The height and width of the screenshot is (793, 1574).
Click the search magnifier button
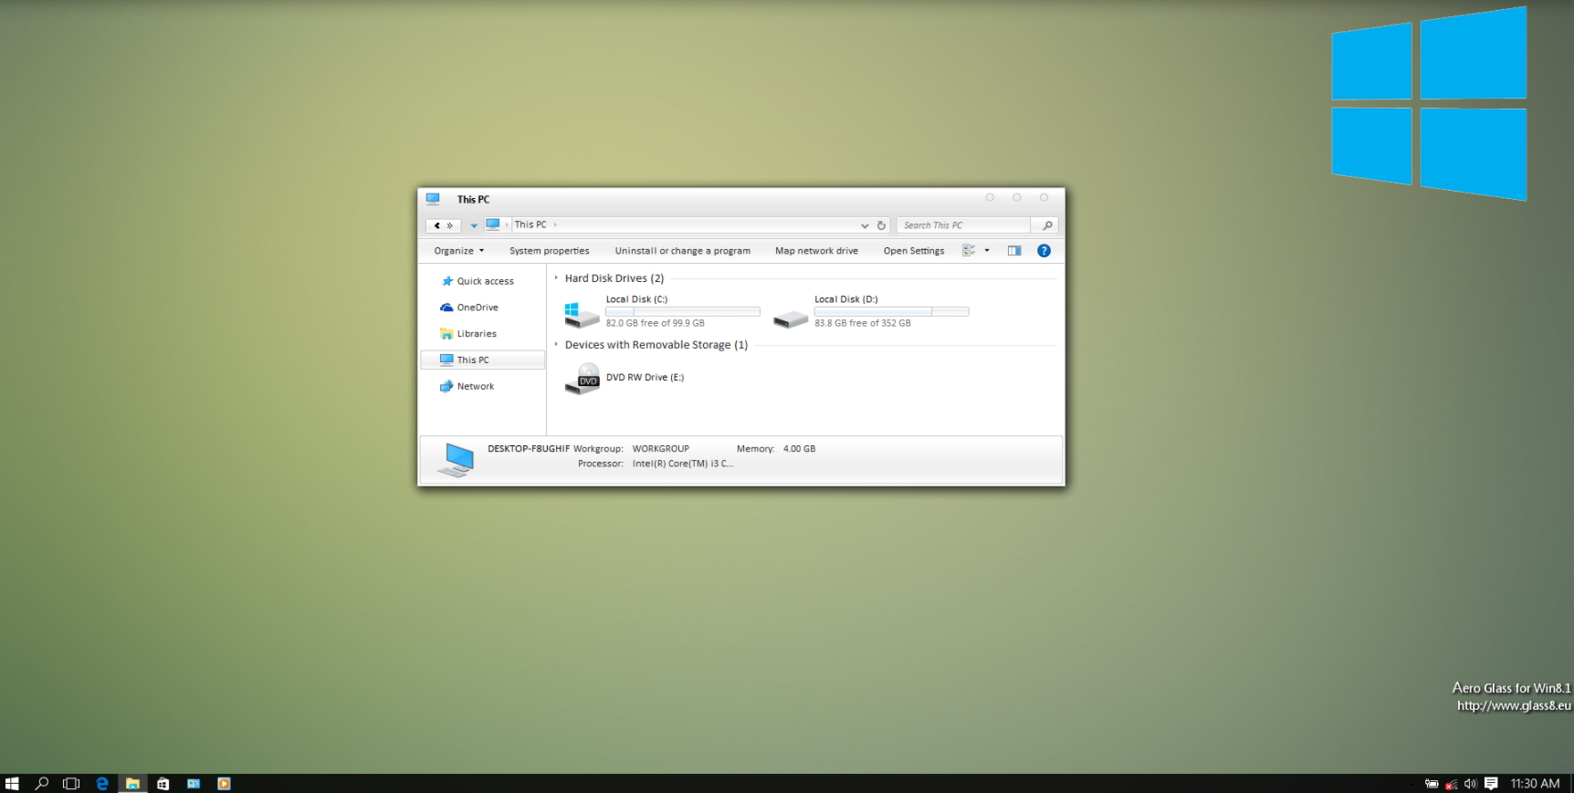[1047, 225]
